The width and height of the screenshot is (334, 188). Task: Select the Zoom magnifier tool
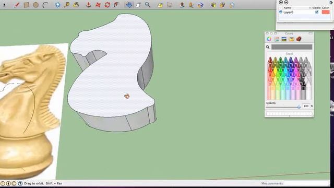click(148, 5)
